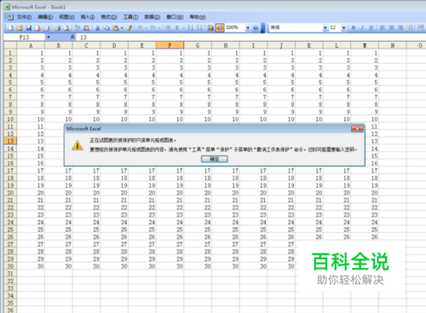
Task: Click the Open file folder icon
Action: pos(20,28)
